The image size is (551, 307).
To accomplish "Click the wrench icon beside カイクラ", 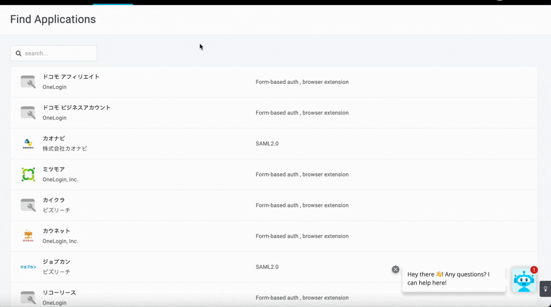I will (28, 205).
